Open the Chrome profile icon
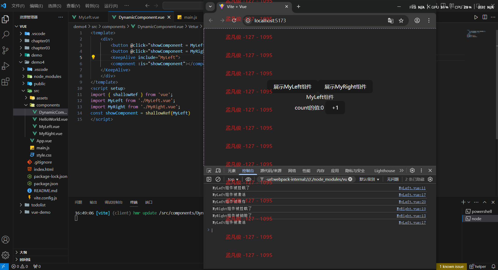Screen dimensions: 498x270 [x=417, y=21]
